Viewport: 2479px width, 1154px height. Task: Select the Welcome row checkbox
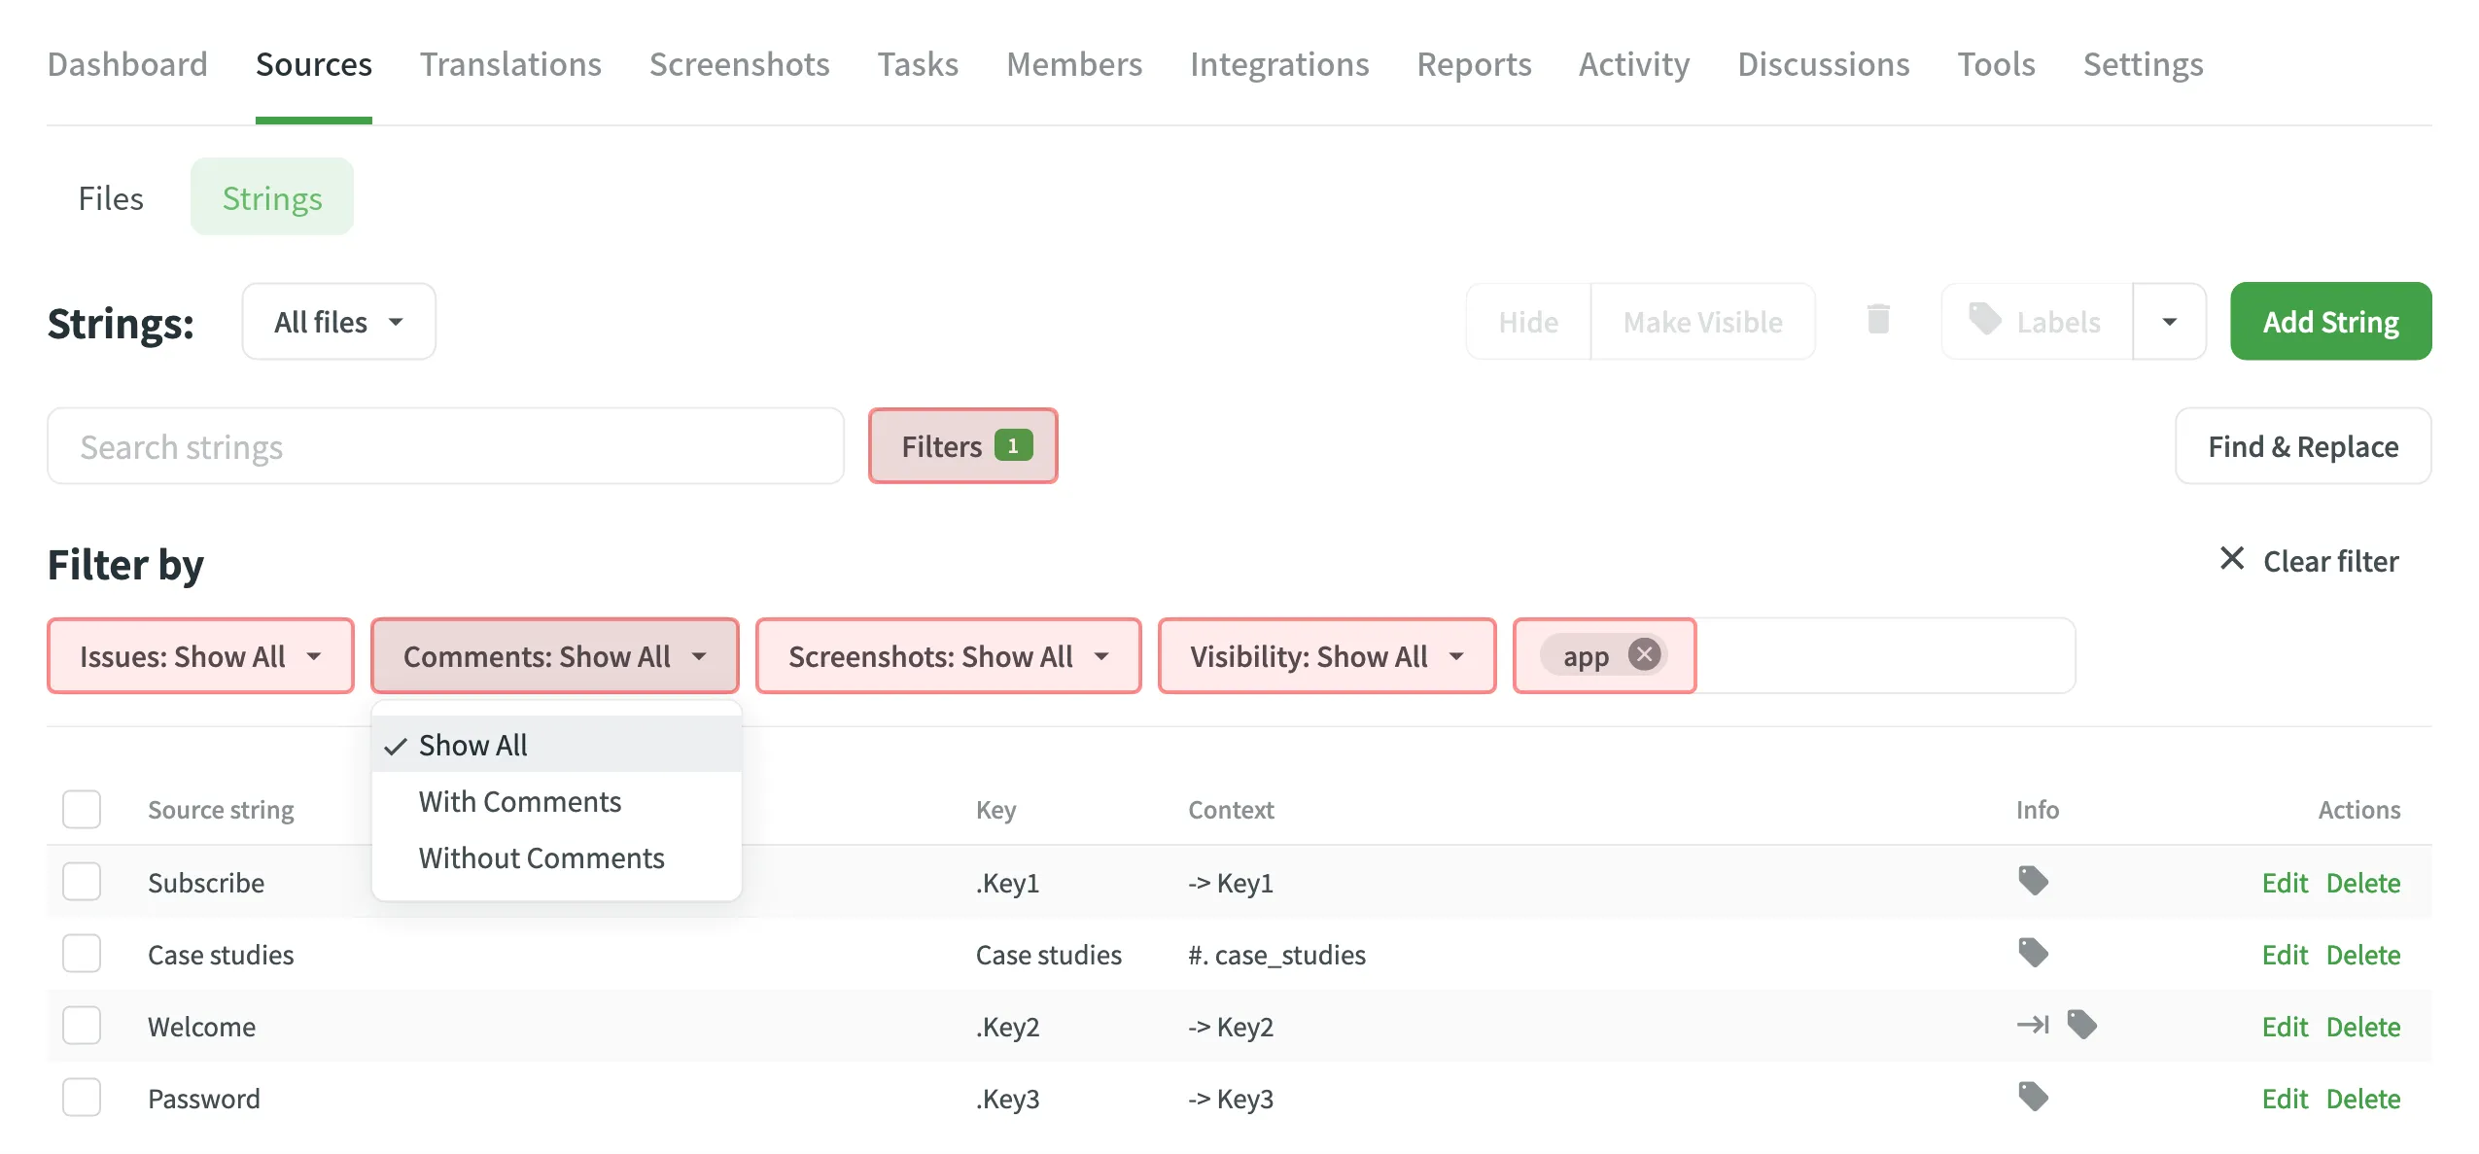click(x=82, y=1026)
